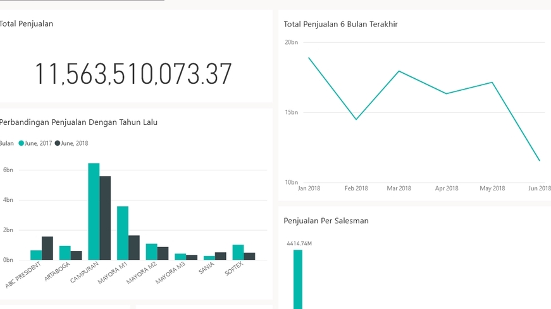Select the MAYORA M3 June 2017 bar
Screen dimensions: 551x309
click(x=180, y=257)
